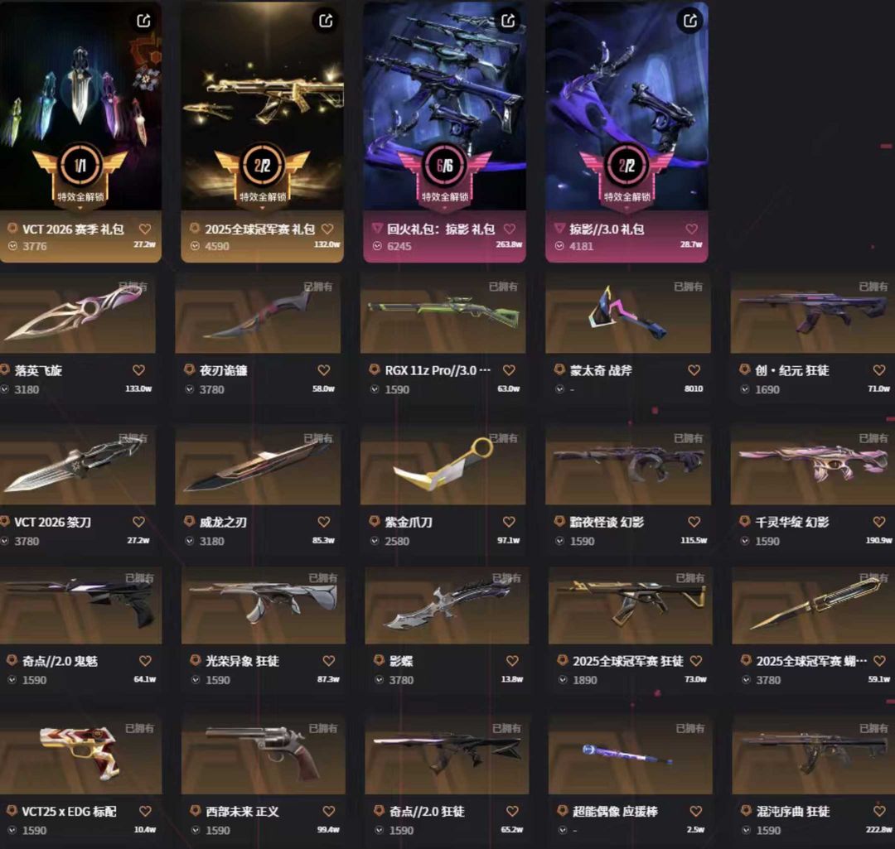Favorite the VCT 2026 赛季 礼包 heart
Image resolution: width=895 pixels, height=849 pixels.
click(145, 229)
